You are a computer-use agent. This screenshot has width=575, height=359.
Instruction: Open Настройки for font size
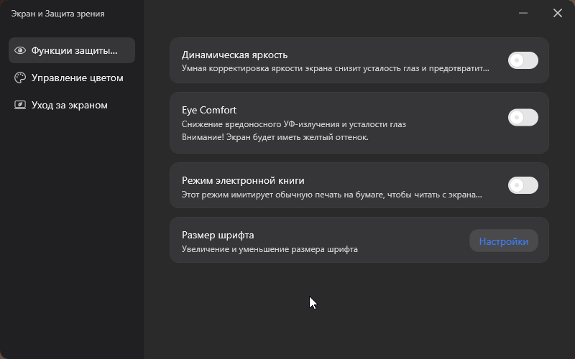(503, 241)
